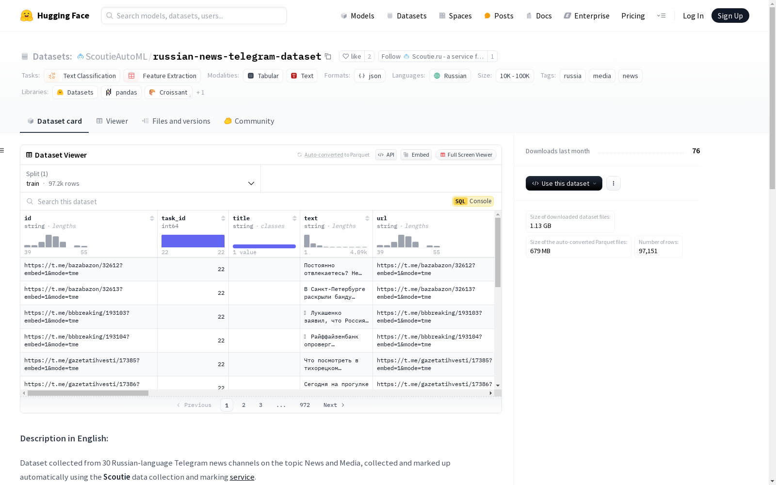Click the API code icon button
776x485 pixels.
click(x=386, y=155)
